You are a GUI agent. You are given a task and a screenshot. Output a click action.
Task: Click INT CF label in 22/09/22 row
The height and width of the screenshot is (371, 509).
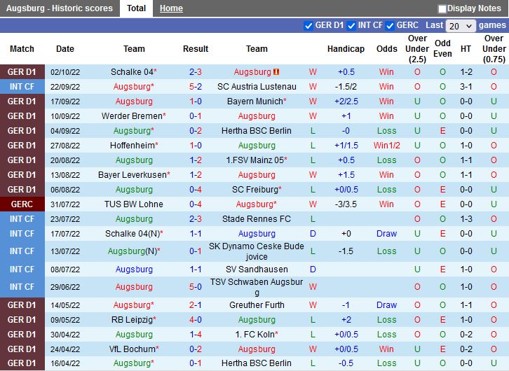point(22,87)
